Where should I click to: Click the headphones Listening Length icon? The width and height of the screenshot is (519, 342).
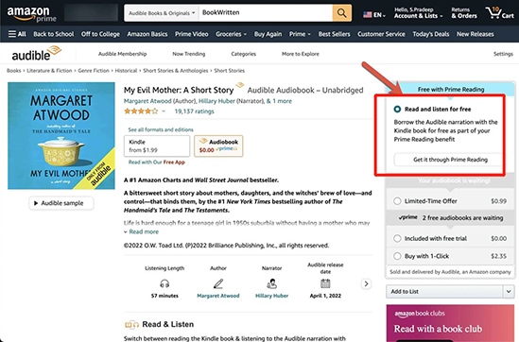164,283
